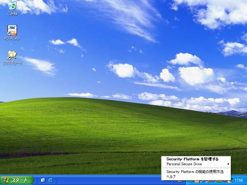
Task: Click the show desktop Quick Launch icon
Action: (x=43, y=180)
